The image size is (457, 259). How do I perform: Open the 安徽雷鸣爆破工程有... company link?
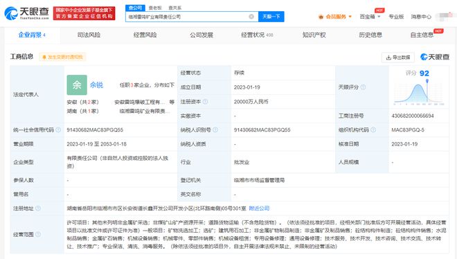[140, 102]
